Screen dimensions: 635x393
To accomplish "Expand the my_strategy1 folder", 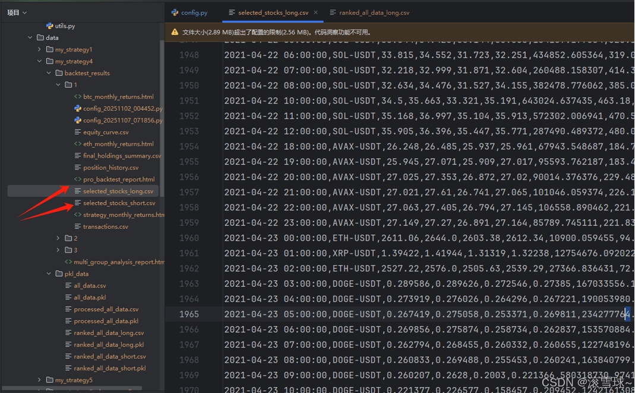I will (39, 49).
